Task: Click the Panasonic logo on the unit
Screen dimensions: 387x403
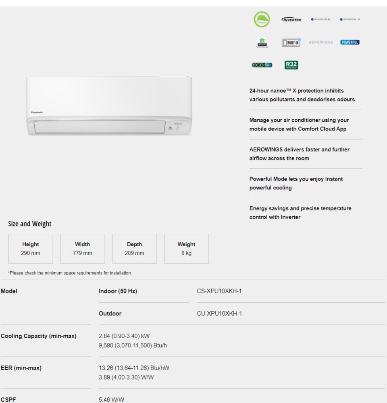Action: (37, 112)
